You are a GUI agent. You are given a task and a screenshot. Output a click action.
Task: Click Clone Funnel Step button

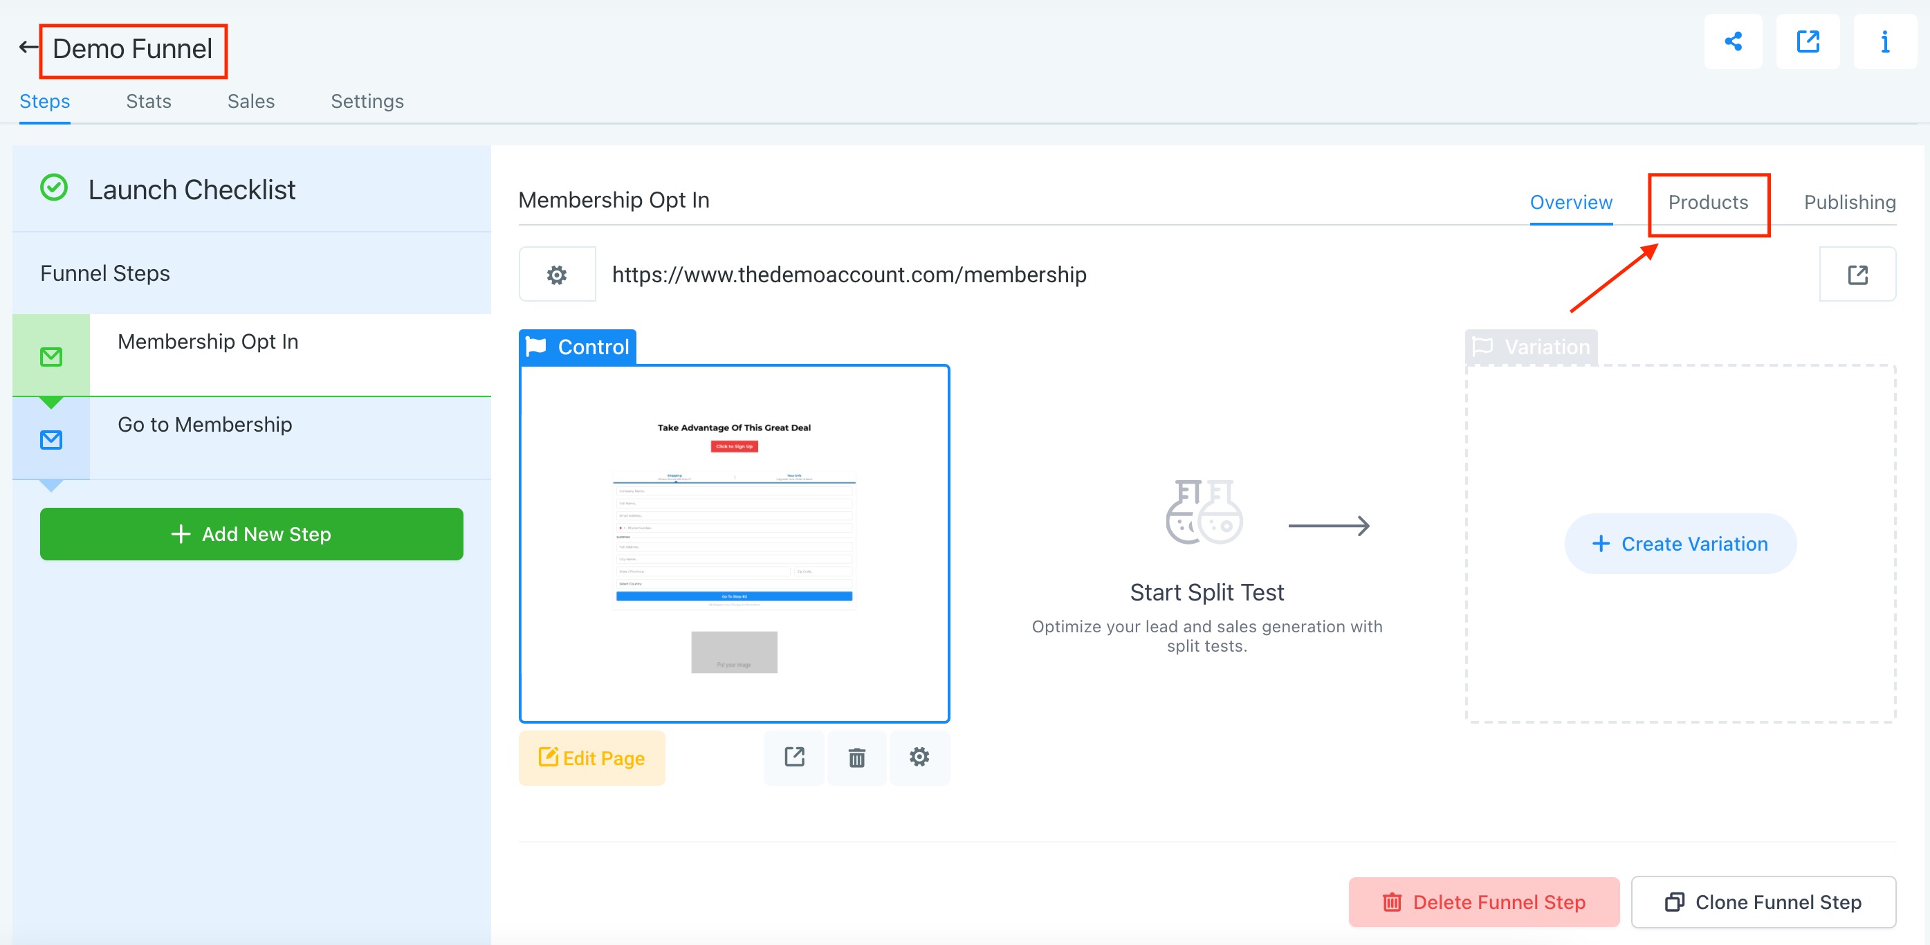point(1763,902)
